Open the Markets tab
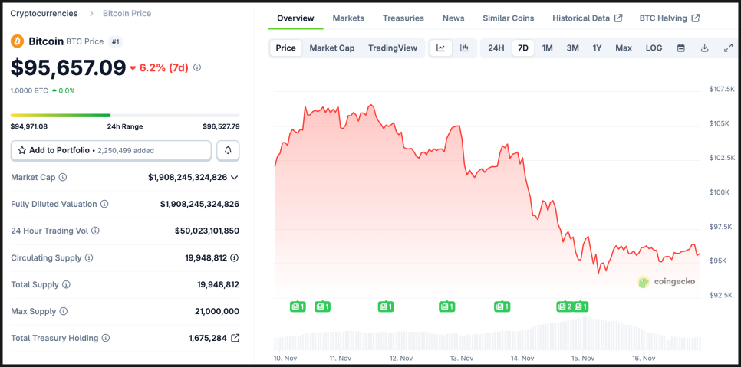Screen dimensions: 741x367 [348, 18]
